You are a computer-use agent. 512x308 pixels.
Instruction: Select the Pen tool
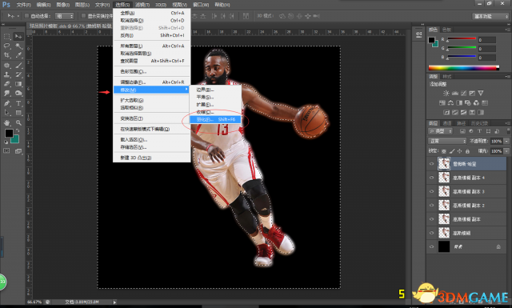click(x=6, y=103)
